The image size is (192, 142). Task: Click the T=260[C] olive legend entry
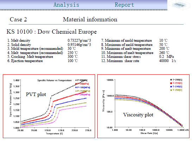click(x=176, y=90)
